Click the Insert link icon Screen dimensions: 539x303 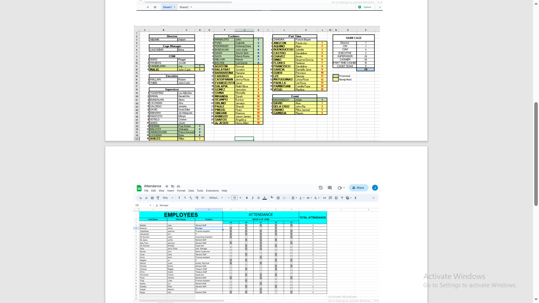click(325, 198)
